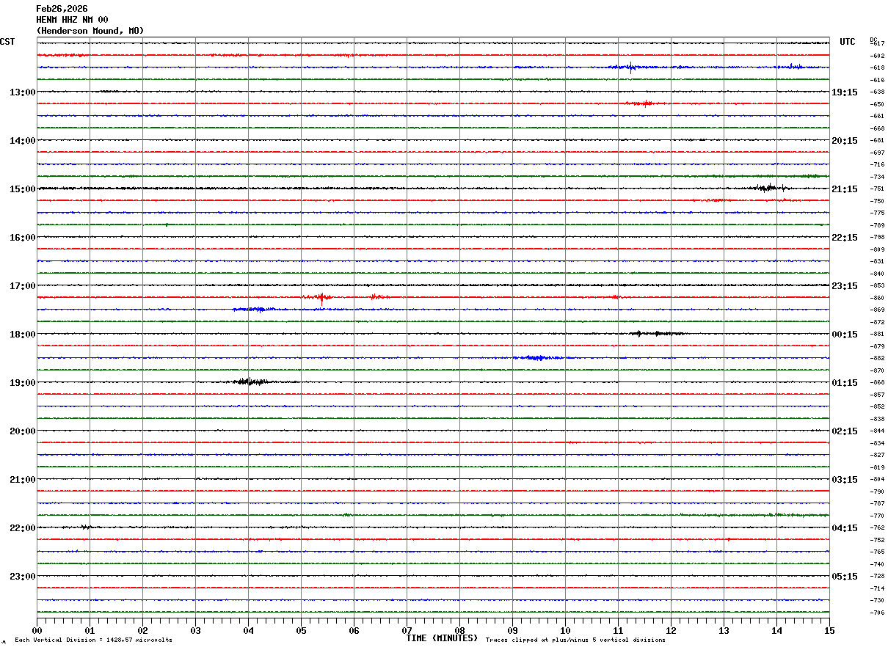Click the DC offset value -857
The height and width of the screenshot is (650, 888).
pyautogui.click(x=877, y=395)
